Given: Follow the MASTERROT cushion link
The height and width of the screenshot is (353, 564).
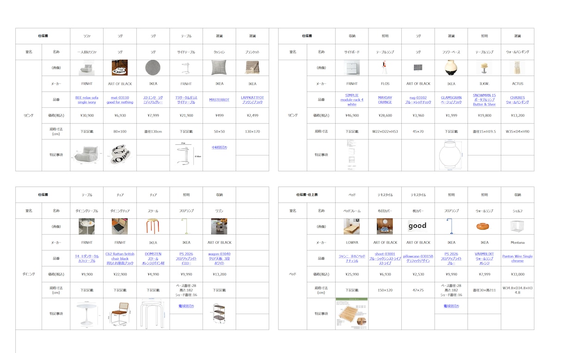Looking at the screenshot, I should [219, 100].
